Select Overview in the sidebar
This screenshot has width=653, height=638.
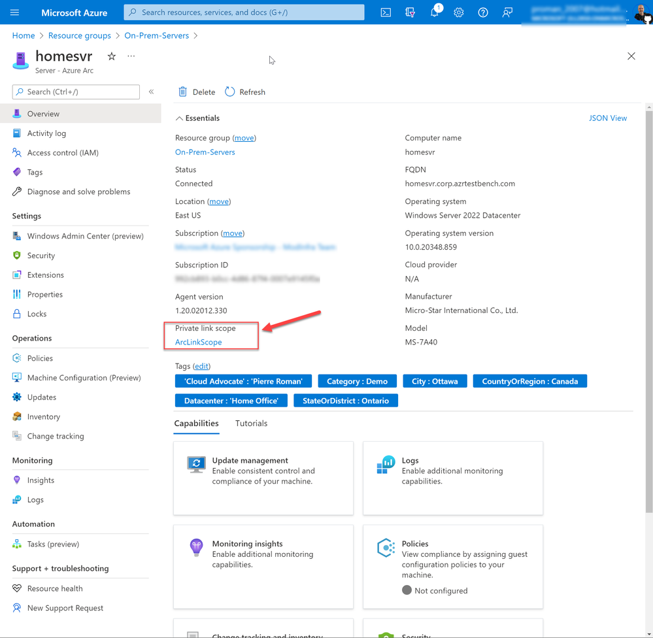pyautogui.click(x=80, y=114)
